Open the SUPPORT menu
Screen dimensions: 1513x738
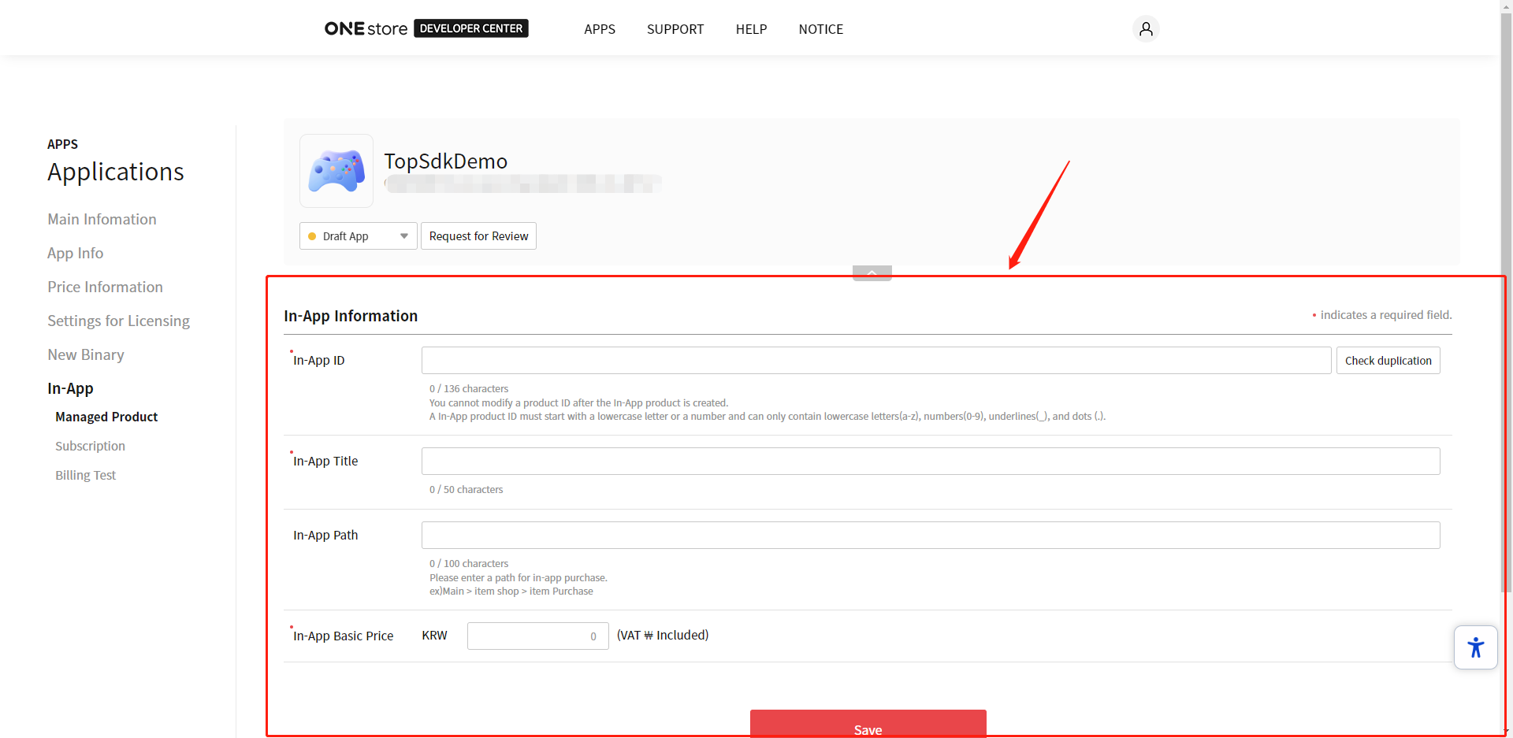pos(675,29)
